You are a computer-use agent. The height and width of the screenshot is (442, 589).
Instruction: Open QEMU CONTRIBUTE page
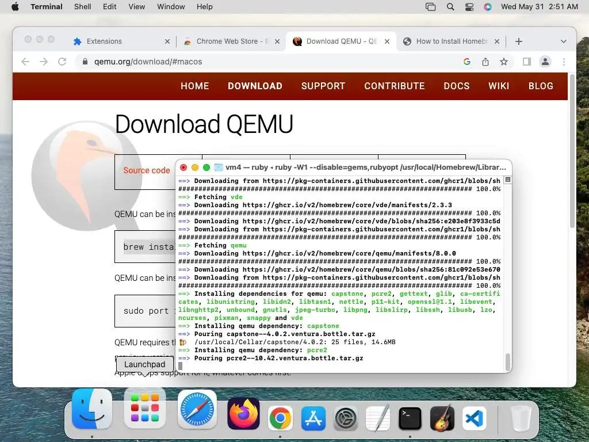pyautogui.click(x=395, y=86)
